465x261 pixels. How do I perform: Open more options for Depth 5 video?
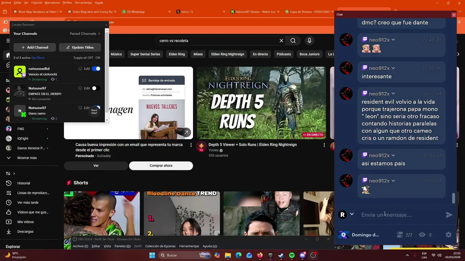324,145
